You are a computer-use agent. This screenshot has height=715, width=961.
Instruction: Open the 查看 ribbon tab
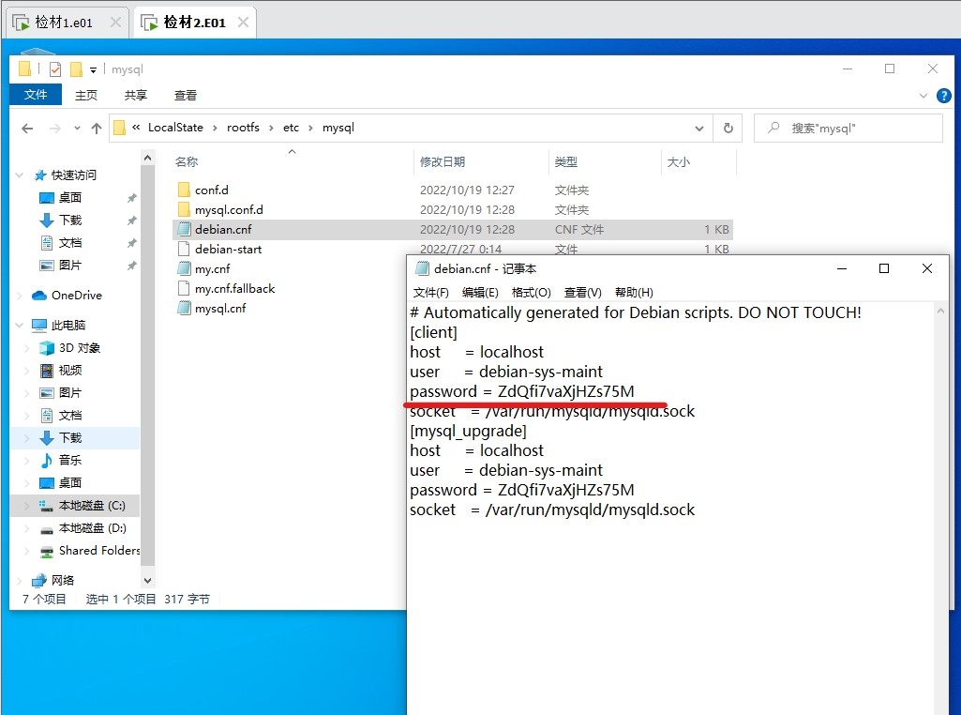pos(186,96)
